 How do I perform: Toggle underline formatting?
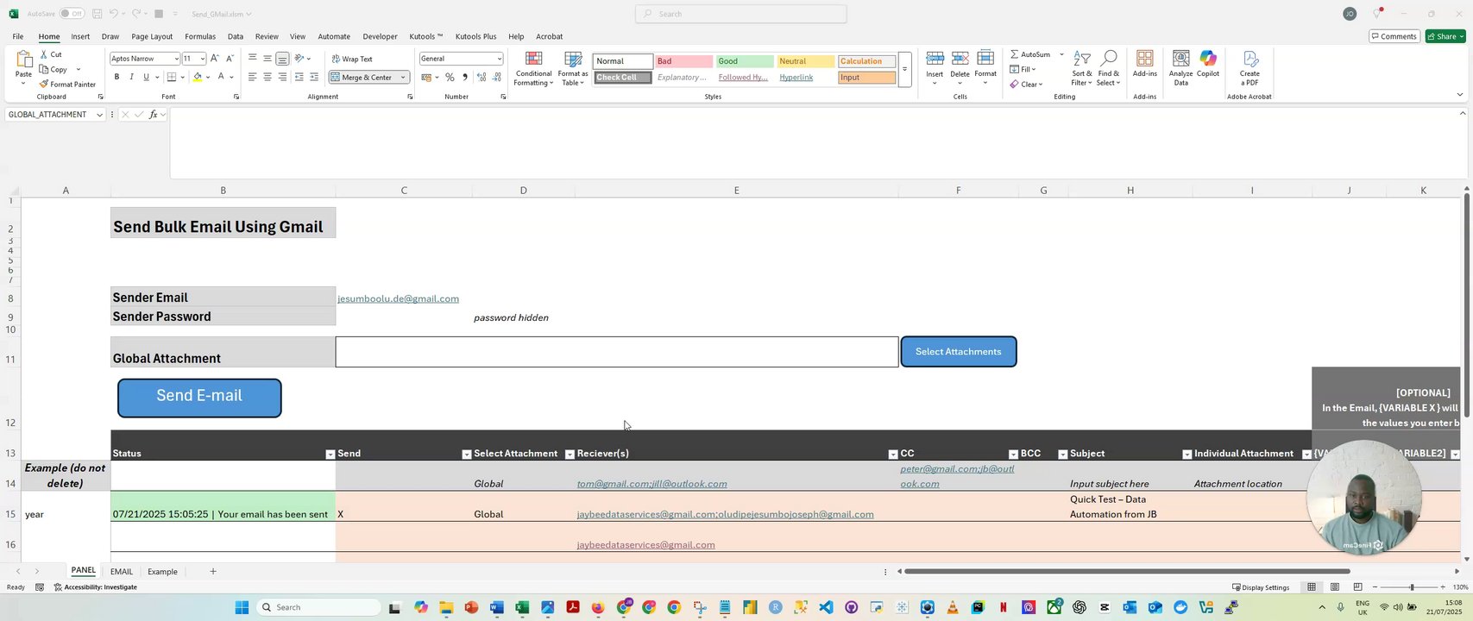146,78
